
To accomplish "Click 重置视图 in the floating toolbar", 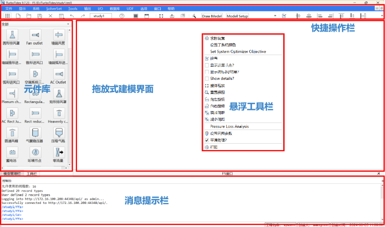I will point(215,92).
